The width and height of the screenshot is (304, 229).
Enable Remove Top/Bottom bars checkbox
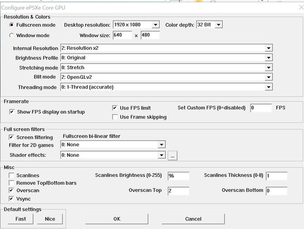[11, 183]
